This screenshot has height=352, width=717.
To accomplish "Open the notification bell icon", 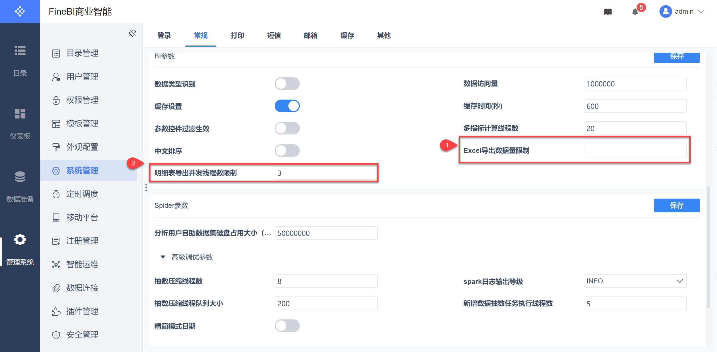I will coord(635,12).
